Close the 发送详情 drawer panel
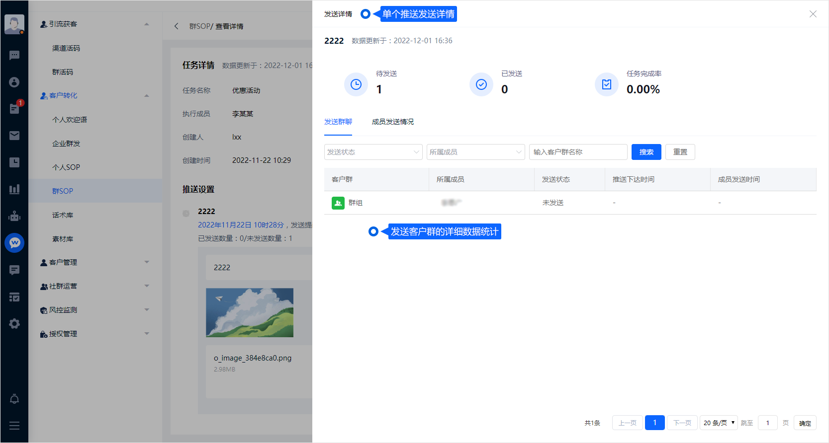This screenshot has height=443, width=829. pos(813,14)
